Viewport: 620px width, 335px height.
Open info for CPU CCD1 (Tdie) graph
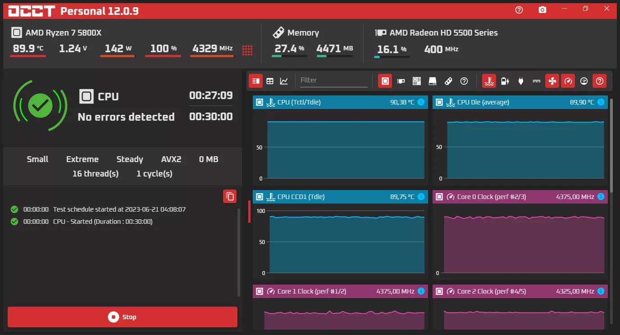421,197
